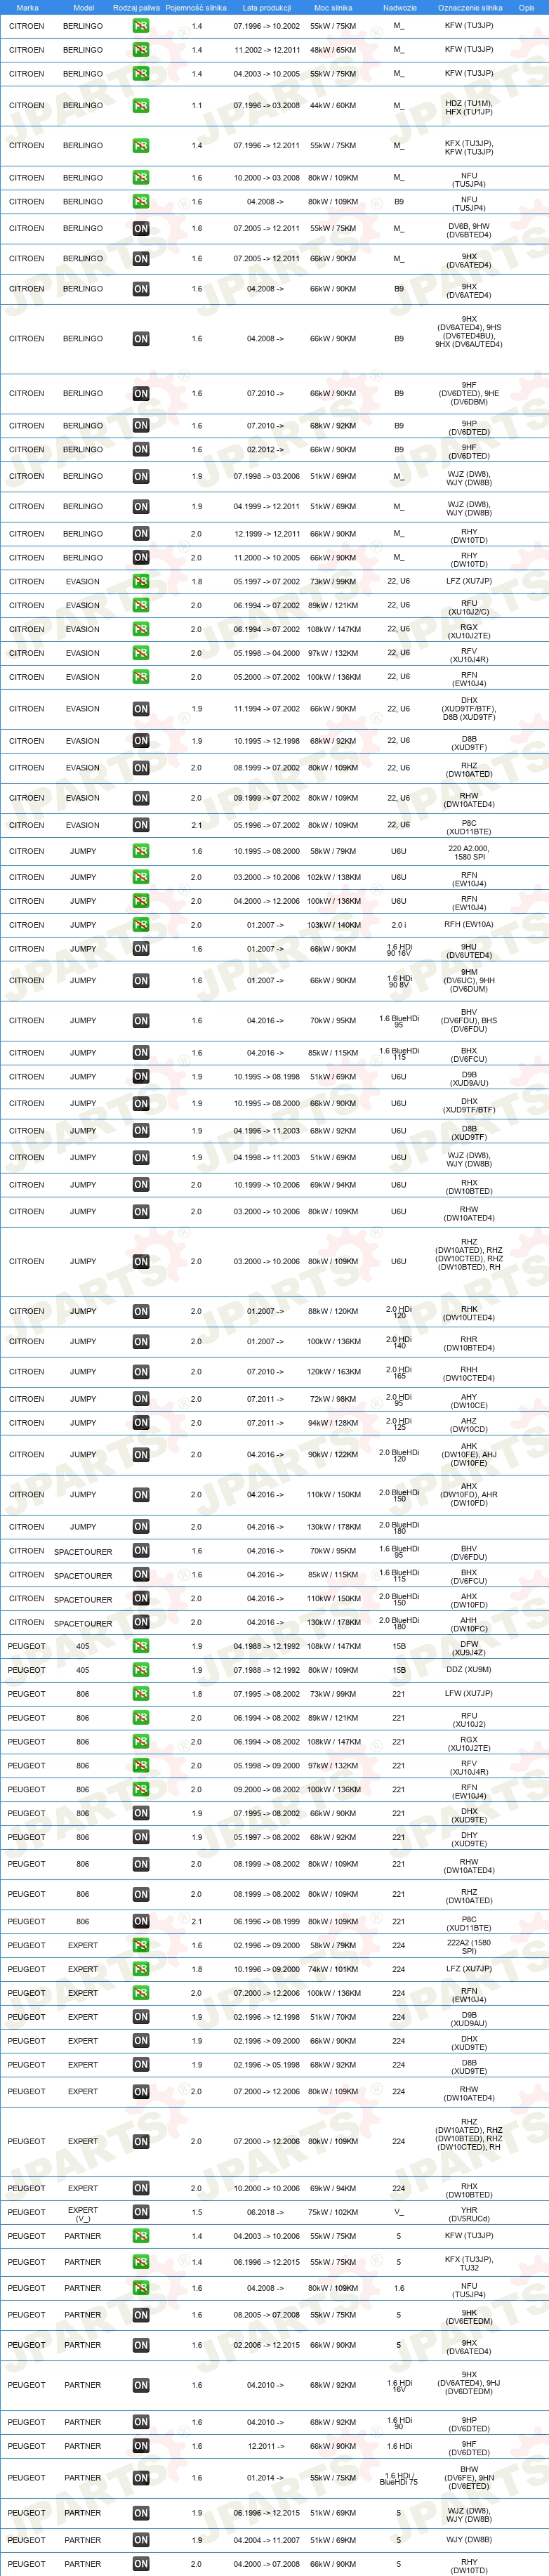Click diesel icon in Jumpy 120kW / 163KM row
Image resolution: width=549 pixels, height=2576 pixels.
click(141, 1373)
